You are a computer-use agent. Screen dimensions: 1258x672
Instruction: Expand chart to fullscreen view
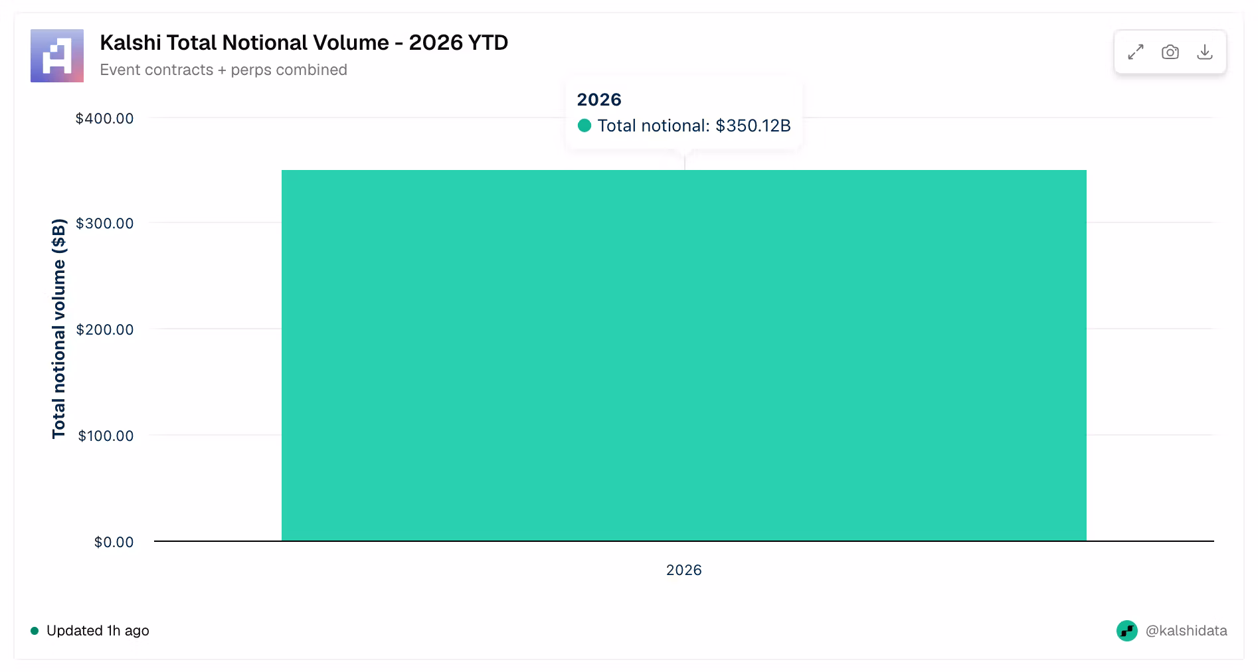pyautogui.click(x=1136, y=52)
